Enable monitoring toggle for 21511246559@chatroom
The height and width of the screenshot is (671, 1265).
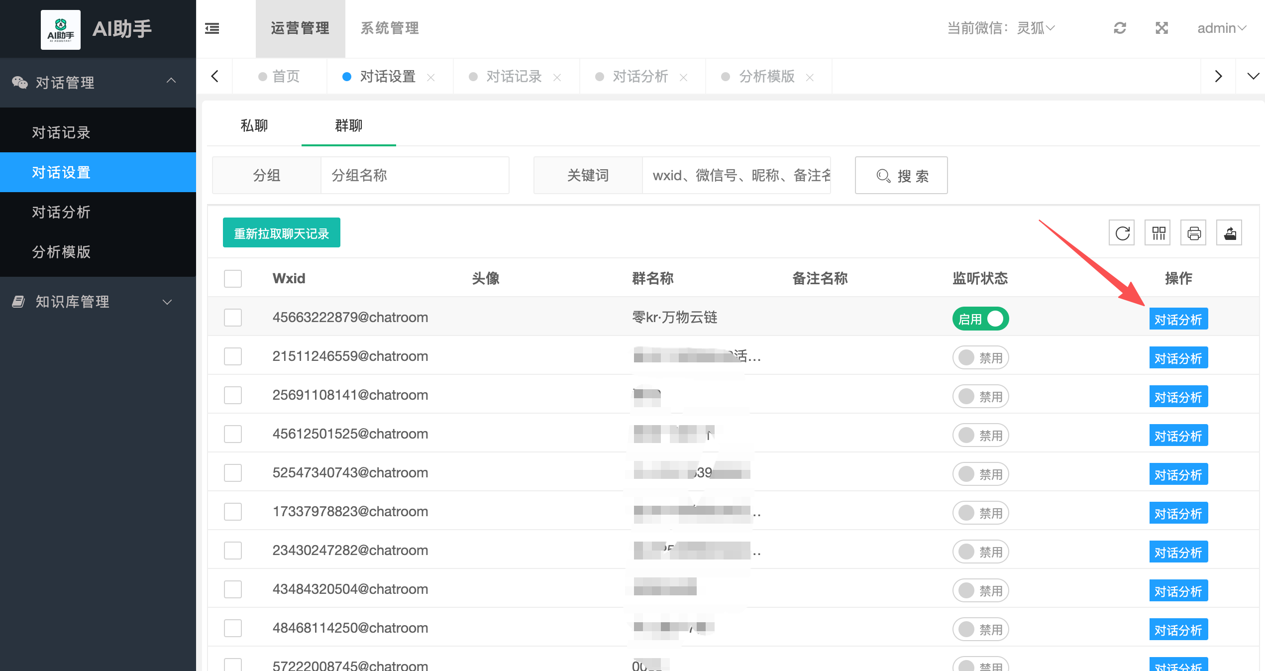tap(980, 357)
